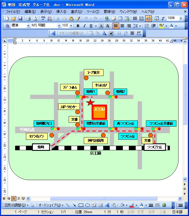Insert Excel worksheet
The width and height of the screenshot is (189, 216).
pyautogui.click(x=127, y=18)
